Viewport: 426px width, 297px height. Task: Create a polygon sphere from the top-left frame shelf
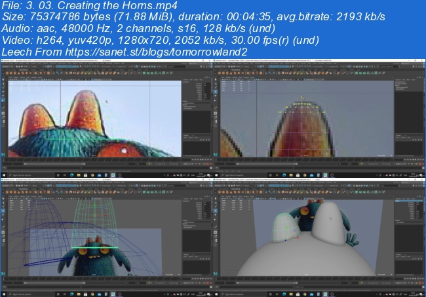click(7, 73)
